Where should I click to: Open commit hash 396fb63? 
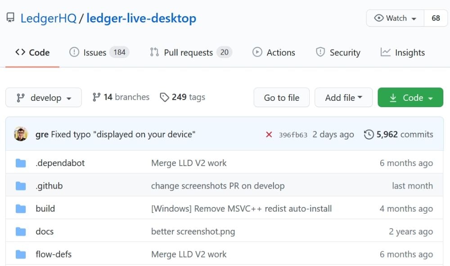293,135
